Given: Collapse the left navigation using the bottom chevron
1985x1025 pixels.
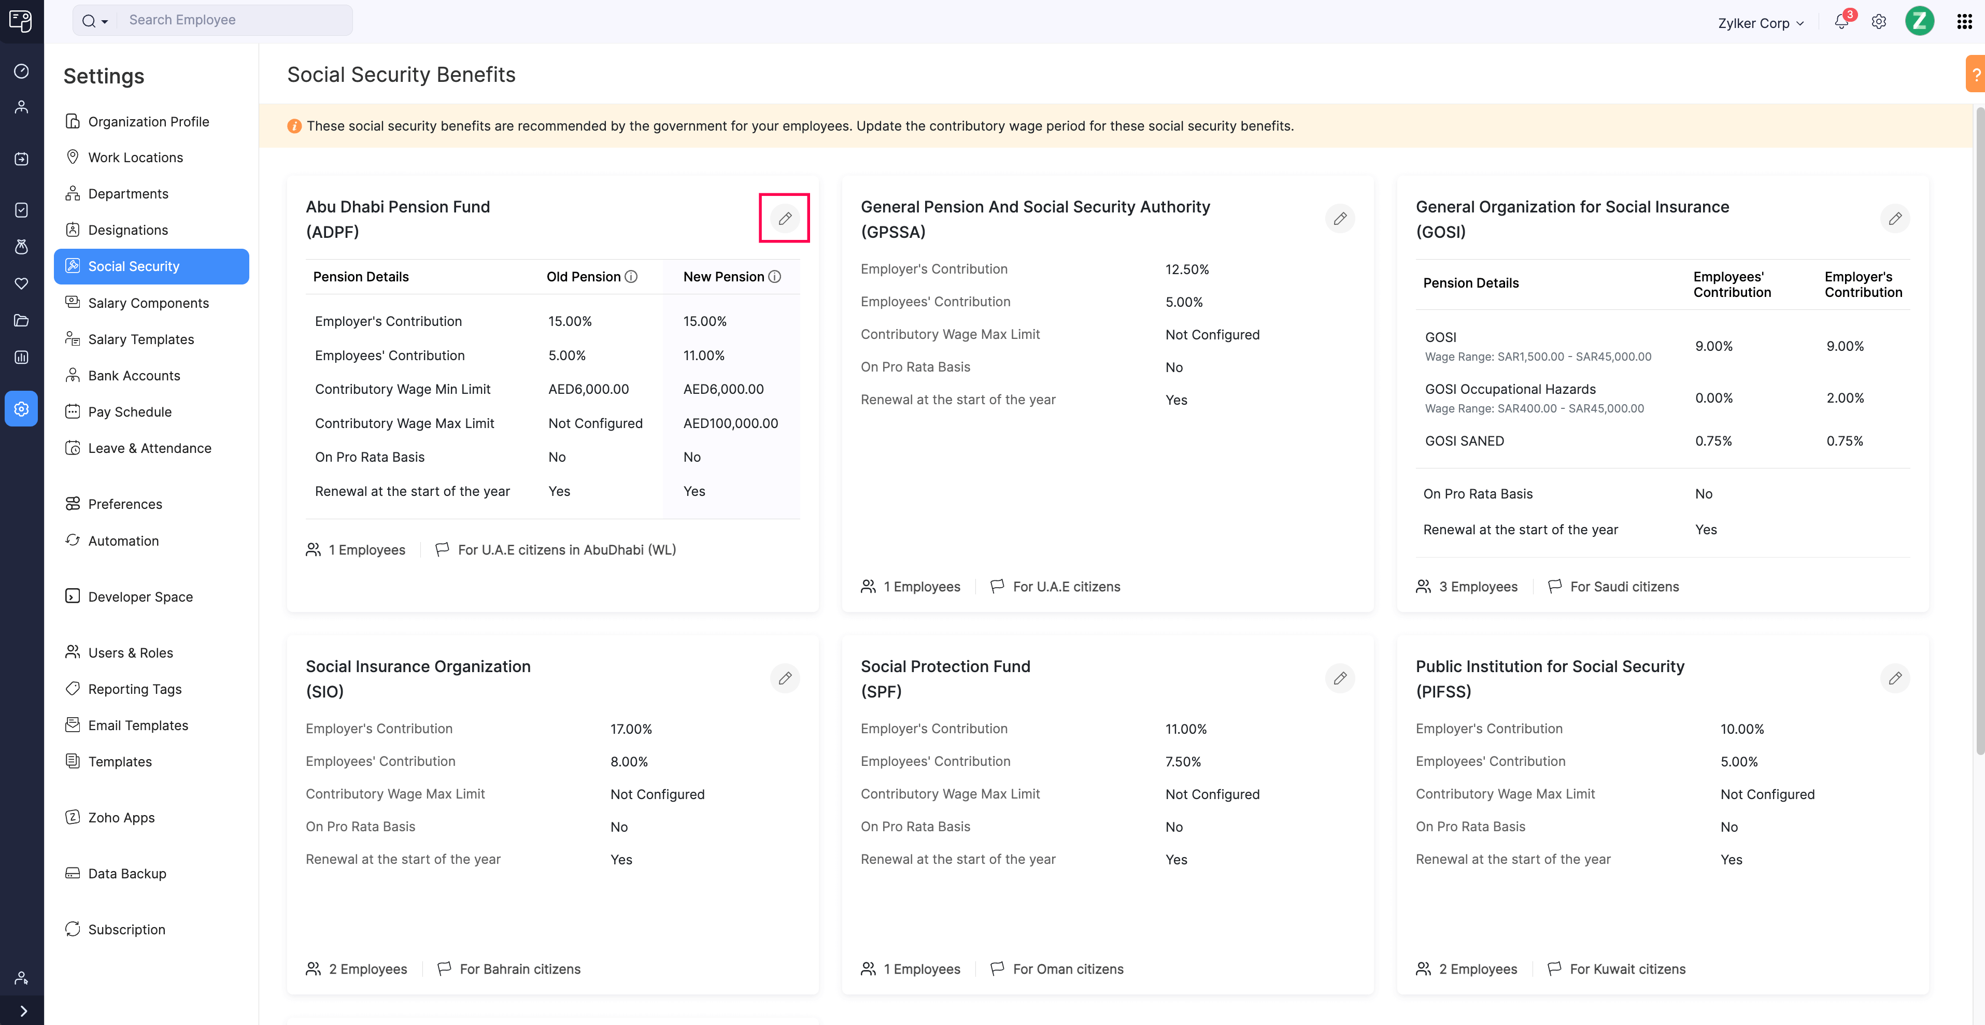Looking at the screenshot, I should coord(21,1010).
